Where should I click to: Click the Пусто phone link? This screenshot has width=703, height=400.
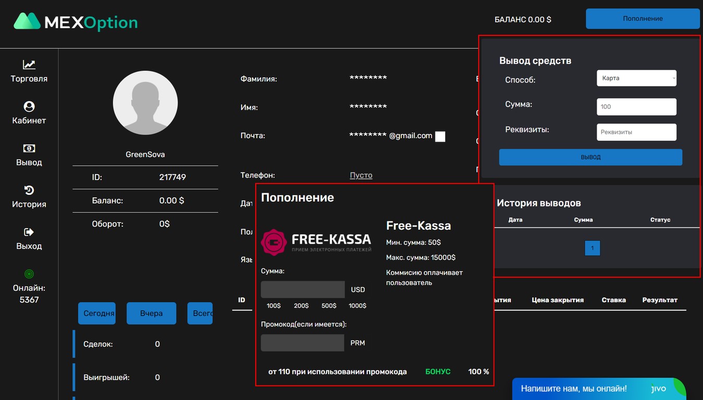pyautogui.click(x=361, y=176)
